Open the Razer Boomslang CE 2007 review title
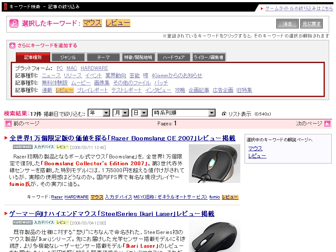This screenshot has height=252, width=336. pos(123,138)
